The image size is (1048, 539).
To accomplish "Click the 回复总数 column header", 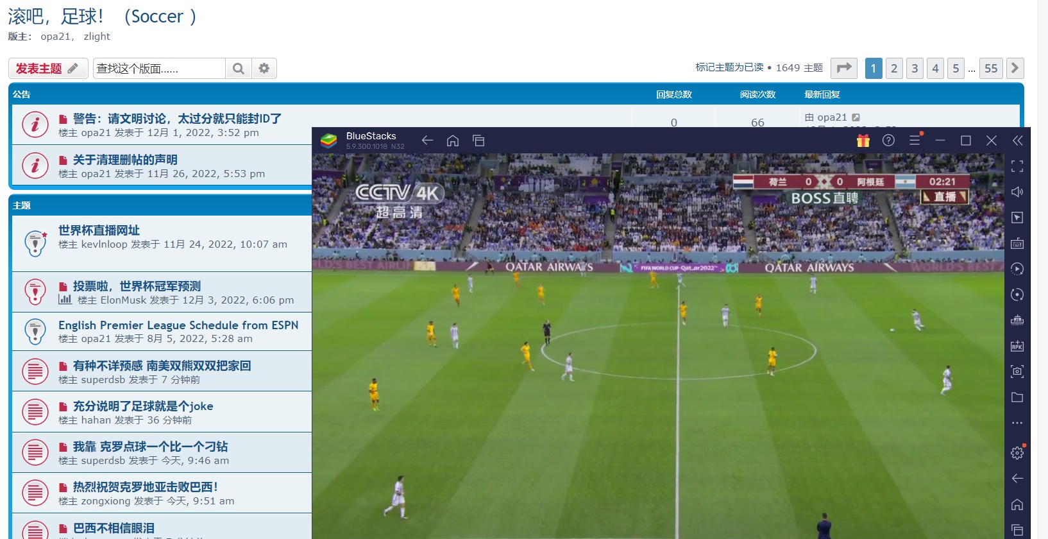I will click(x=674, y=94).
